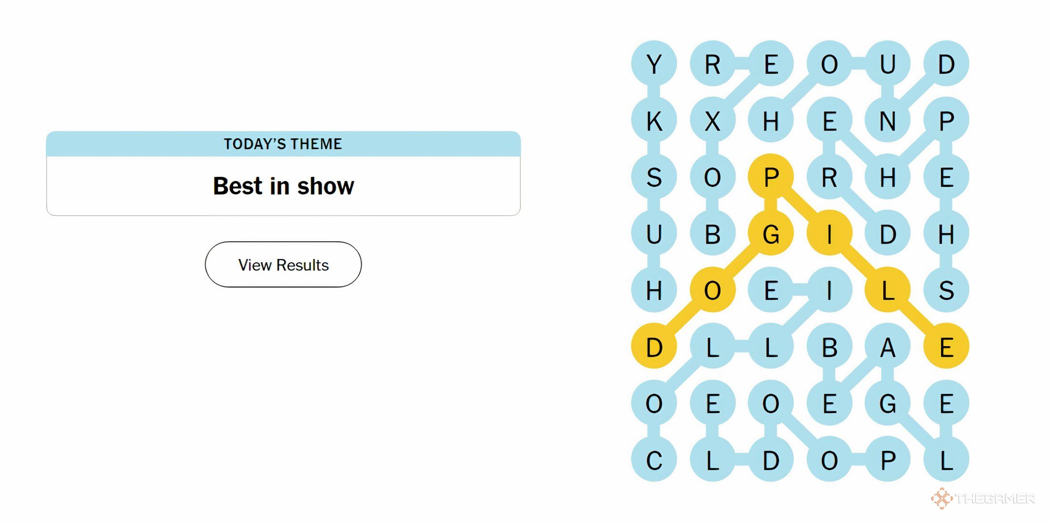Viewport: 1050px width, 524px height.
Task: Tap the yellow E spangram tile
Action: click(x=946, y=347)
